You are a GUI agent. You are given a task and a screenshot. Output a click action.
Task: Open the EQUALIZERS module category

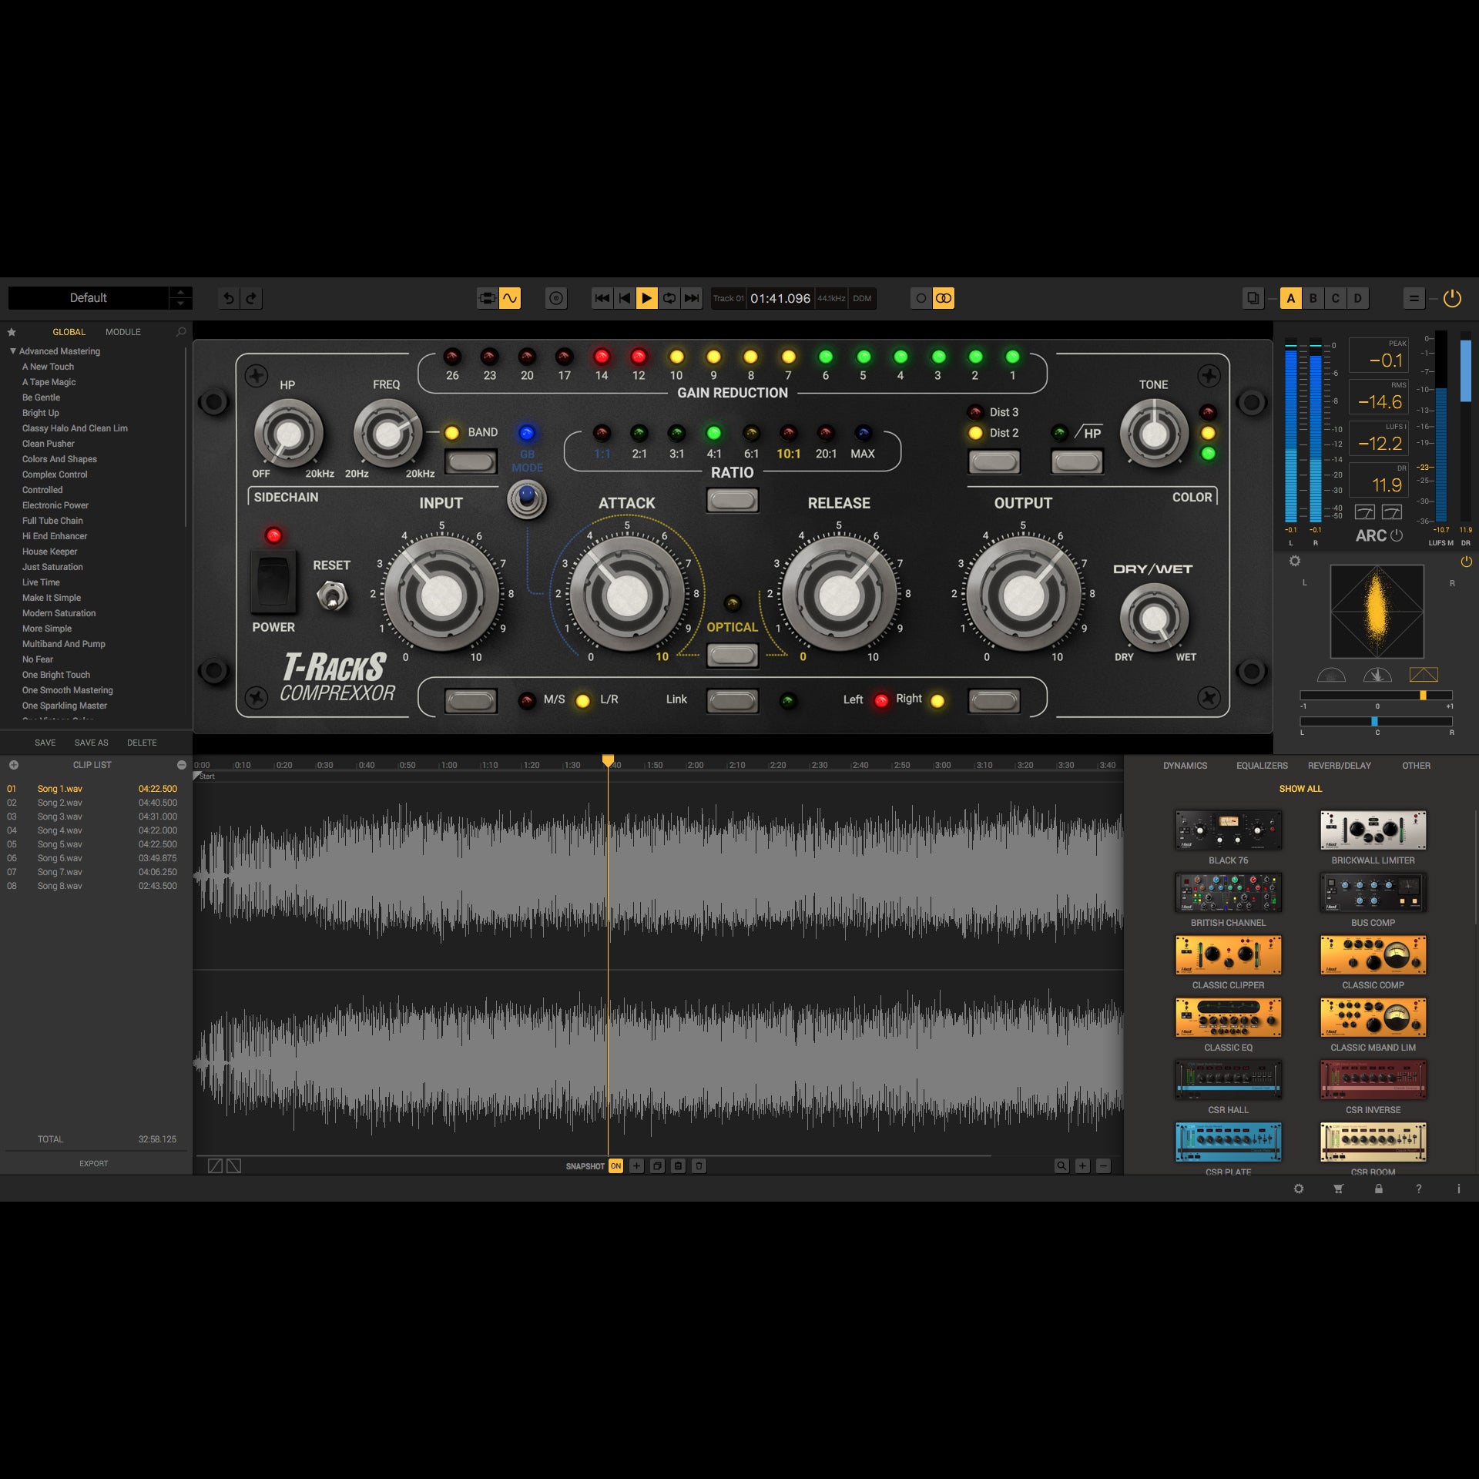point(1262,766)
